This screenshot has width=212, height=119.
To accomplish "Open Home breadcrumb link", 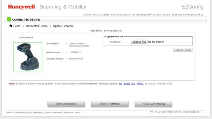I will pyautogui.click(x=17, y=26).
